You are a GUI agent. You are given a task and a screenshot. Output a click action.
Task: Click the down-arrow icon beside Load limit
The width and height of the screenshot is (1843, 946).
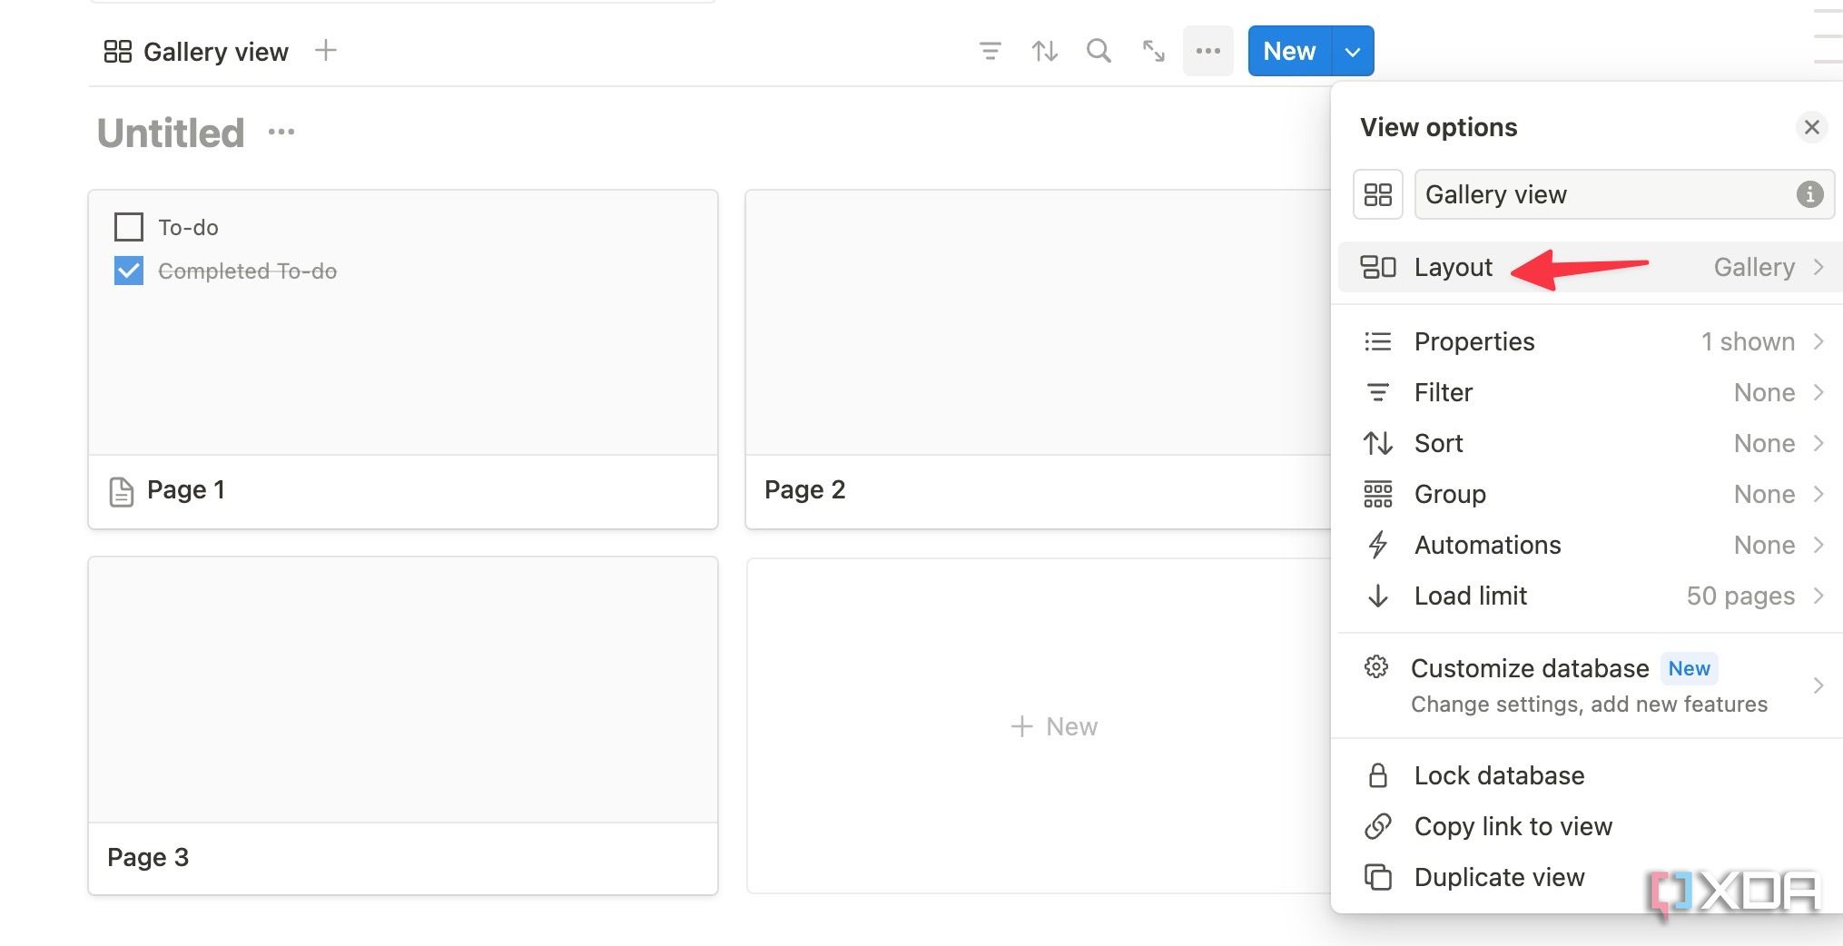[1378, 596]
